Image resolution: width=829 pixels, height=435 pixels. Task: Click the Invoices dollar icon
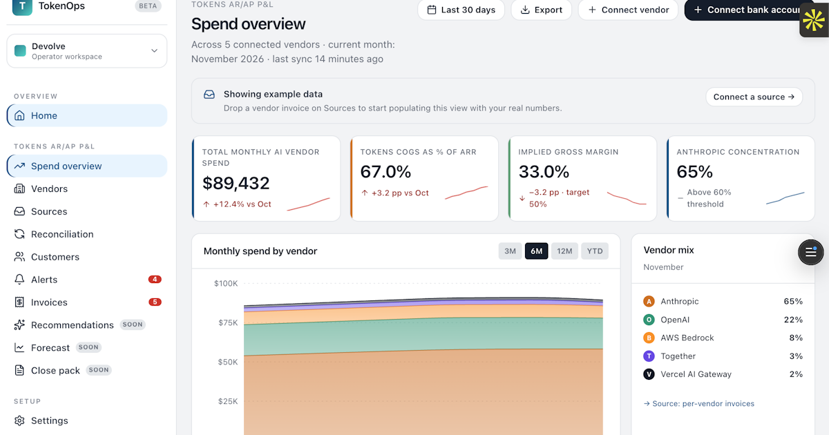(x=19, y=302)
